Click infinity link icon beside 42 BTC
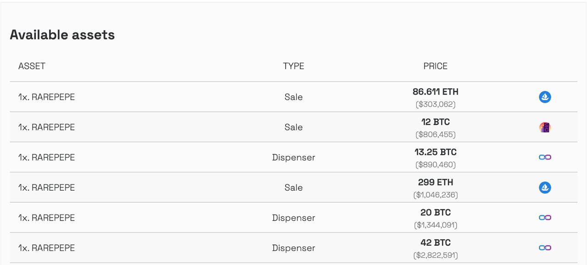The width and height of the screenshot is (587, 265). pos(545,248)
